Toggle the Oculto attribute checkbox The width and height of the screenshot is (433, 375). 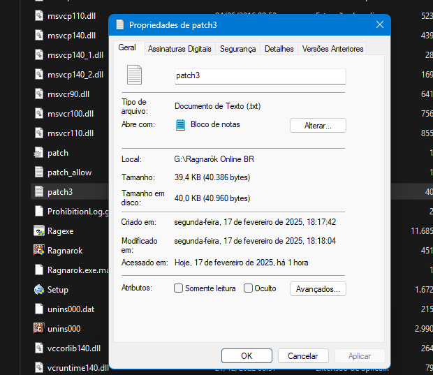click(x=248, y=288)
